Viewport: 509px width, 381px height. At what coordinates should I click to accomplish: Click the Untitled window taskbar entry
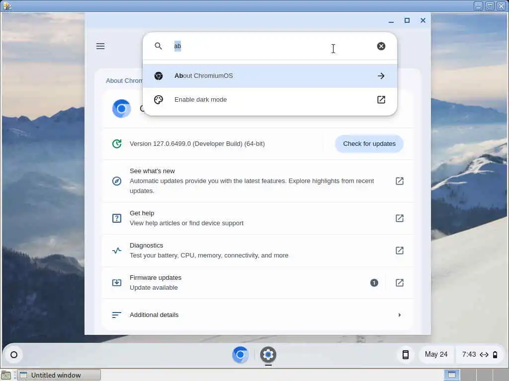59,375
